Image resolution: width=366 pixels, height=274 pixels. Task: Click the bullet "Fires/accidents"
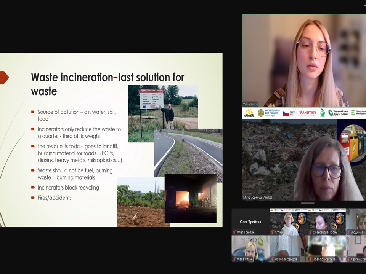tap(55, 198)
